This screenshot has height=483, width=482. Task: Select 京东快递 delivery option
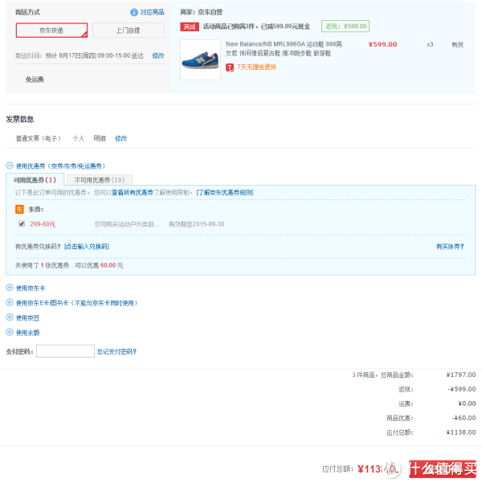pyautogui.click(x=51, y=31)
